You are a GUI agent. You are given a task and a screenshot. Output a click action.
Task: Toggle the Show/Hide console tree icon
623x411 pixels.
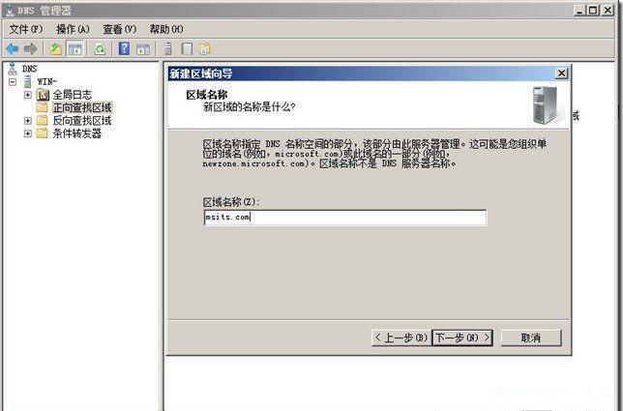point(74,49)
